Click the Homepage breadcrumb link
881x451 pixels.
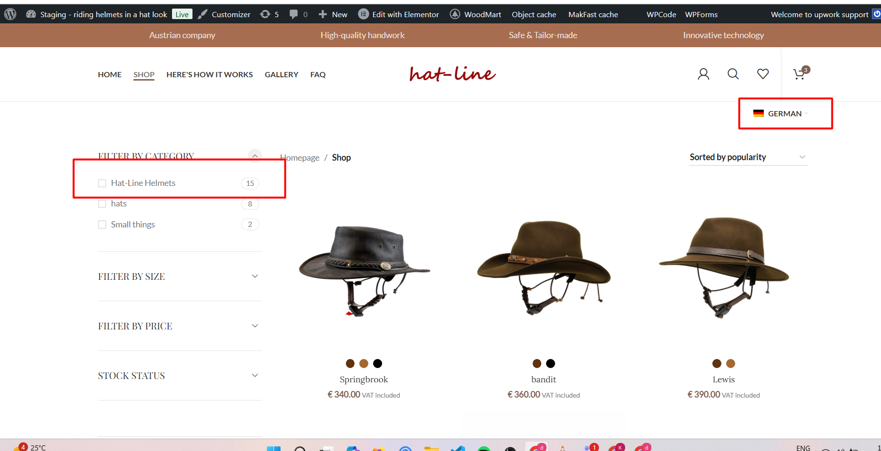[300, 158]
